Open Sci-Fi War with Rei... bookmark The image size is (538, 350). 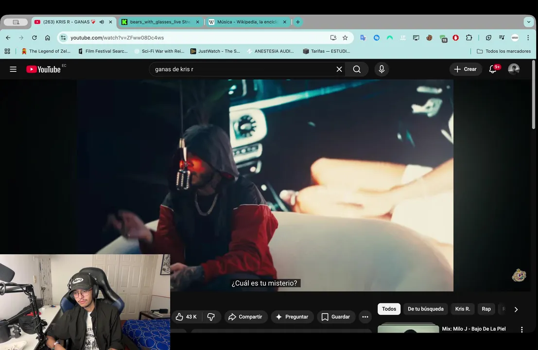click(159, 51)
